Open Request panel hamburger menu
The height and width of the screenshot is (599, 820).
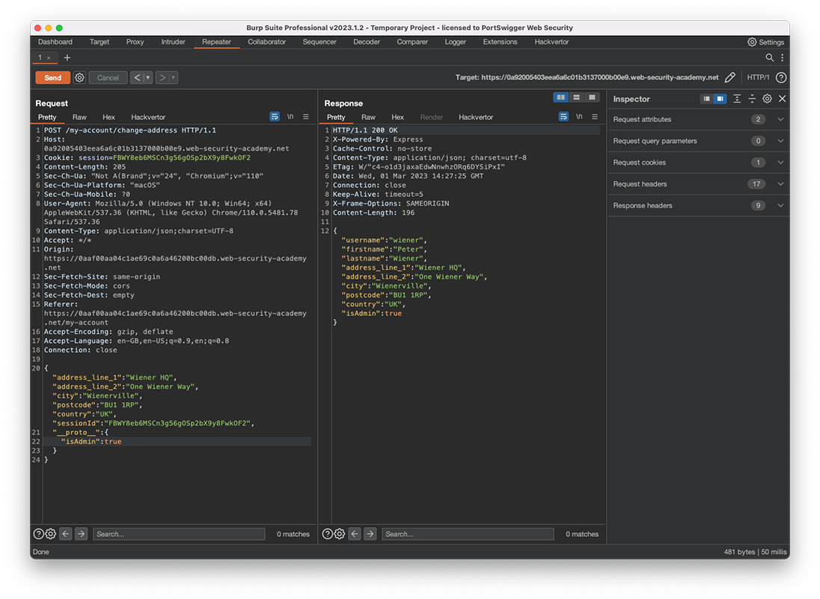click(x=306, y=117)
